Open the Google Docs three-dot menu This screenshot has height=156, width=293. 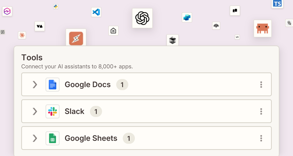click(261, 85)
